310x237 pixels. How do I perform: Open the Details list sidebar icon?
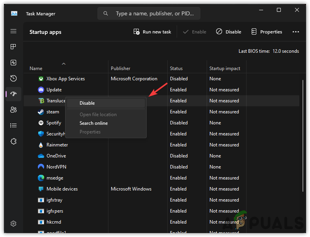[x=13, y=126]
